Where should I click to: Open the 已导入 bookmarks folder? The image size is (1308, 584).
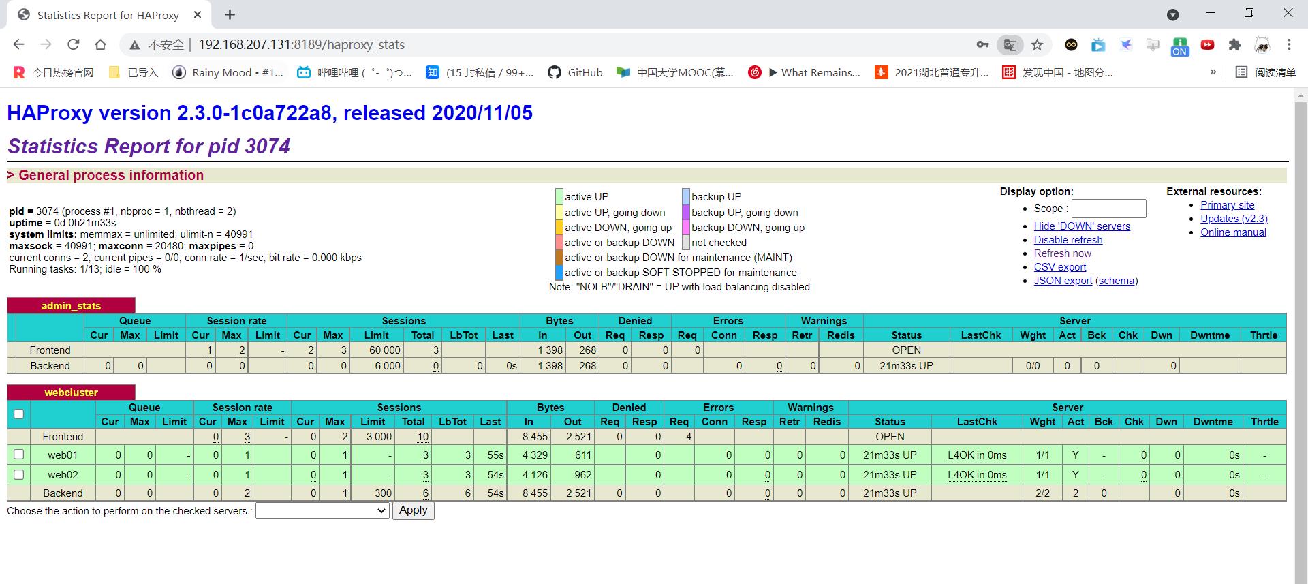click(x=134, y=72)
